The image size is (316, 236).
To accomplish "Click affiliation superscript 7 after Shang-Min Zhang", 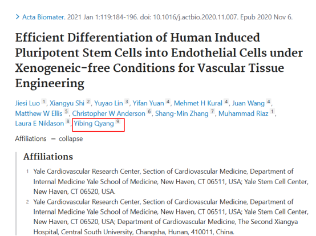I will coord(212,112).
